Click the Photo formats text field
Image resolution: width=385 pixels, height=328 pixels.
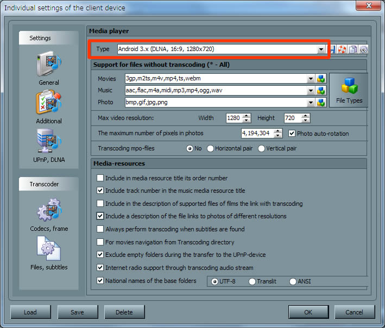[x=216, y=102]
